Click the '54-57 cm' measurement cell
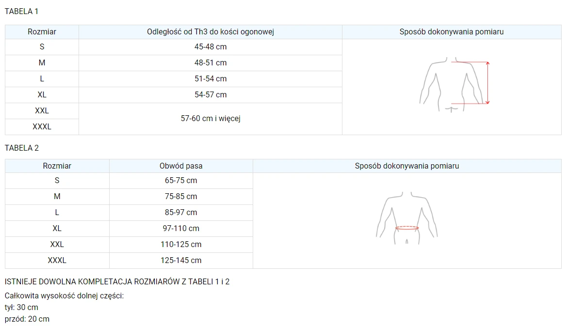 coord(211,95)
